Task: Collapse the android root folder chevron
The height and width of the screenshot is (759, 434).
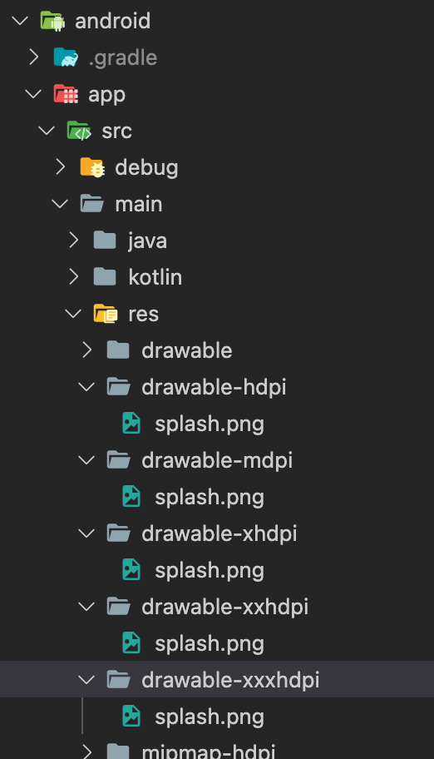Action: pos(20,21)
